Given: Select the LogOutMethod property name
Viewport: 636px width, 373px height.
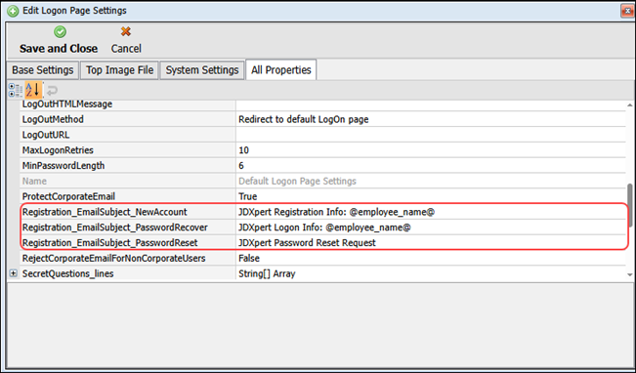Looking at the screenshot, I should tap(53, 119).
